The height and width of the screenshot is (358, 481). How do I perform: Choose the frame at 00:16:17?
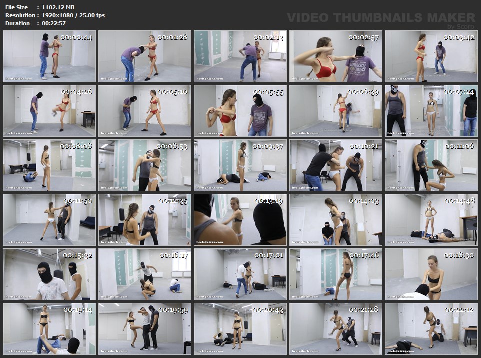point(144,274)
